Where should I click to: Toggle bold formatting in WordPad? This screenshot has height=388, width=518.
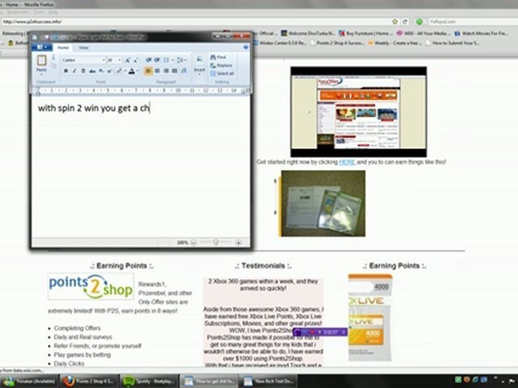click(x=66, y=71)
